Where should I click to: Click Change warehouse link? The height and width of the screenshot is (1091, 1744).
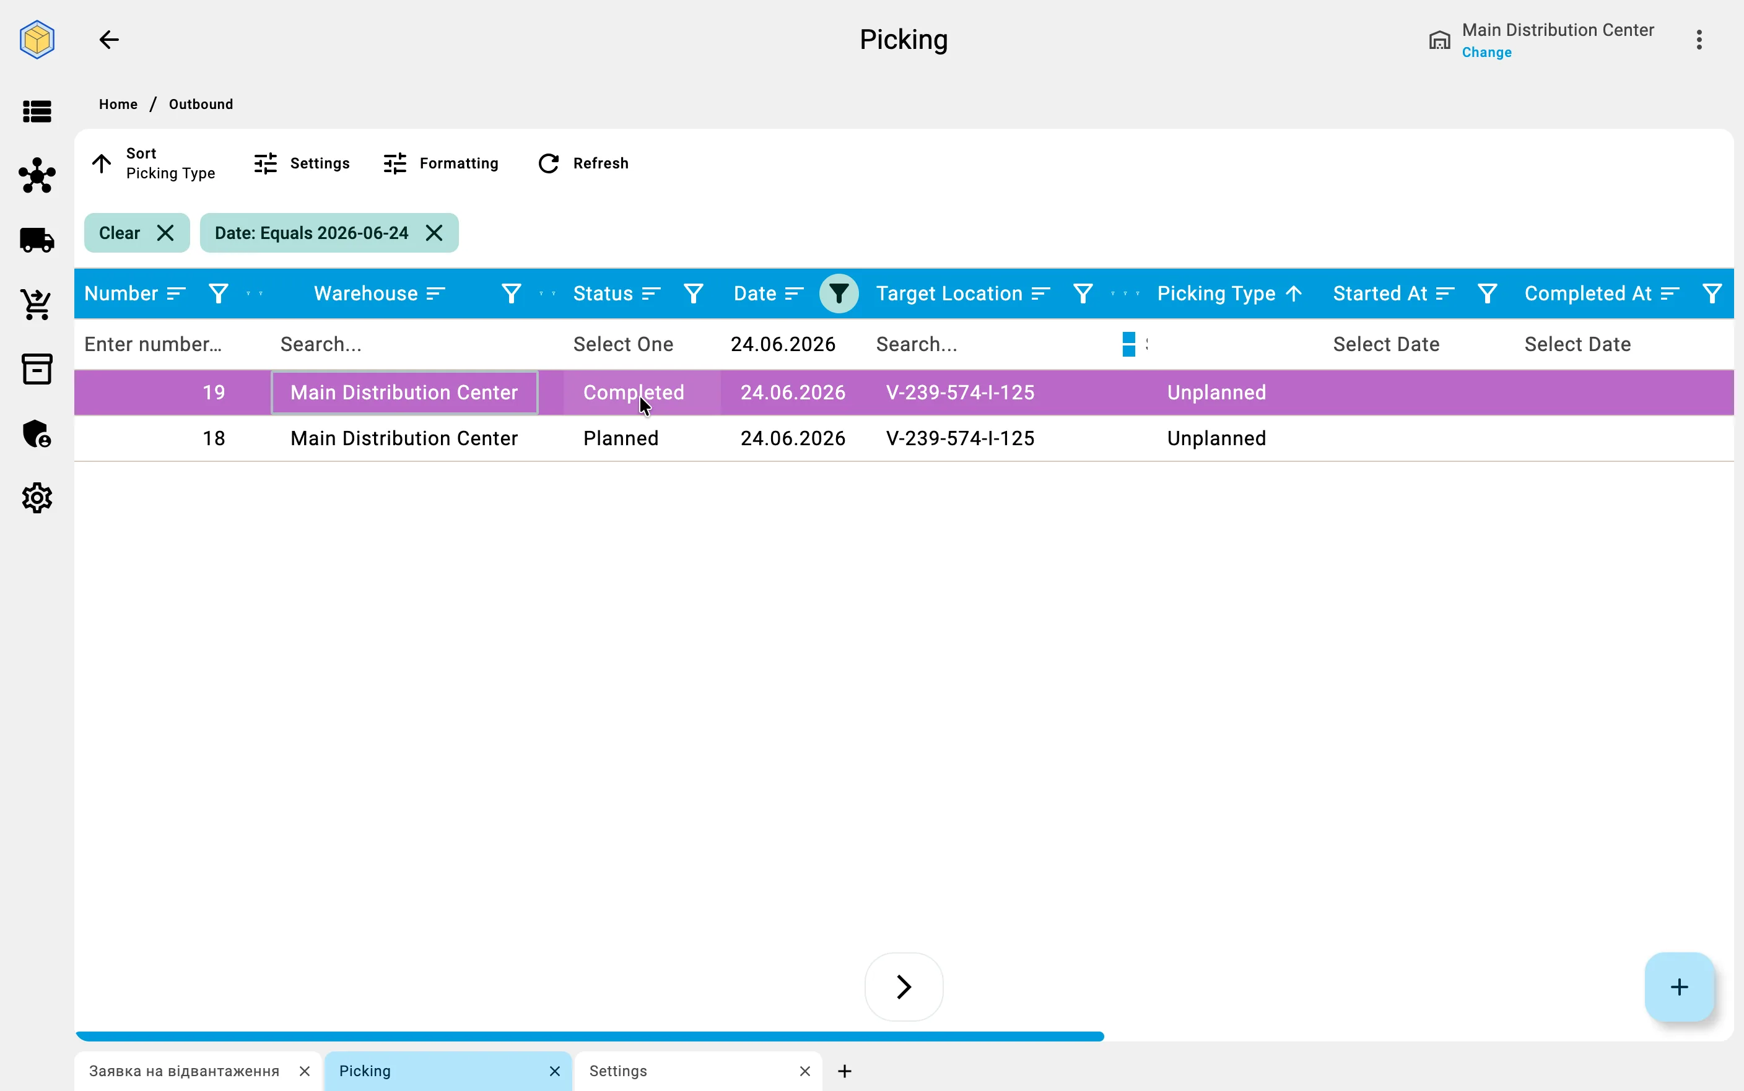(1486, 53)
